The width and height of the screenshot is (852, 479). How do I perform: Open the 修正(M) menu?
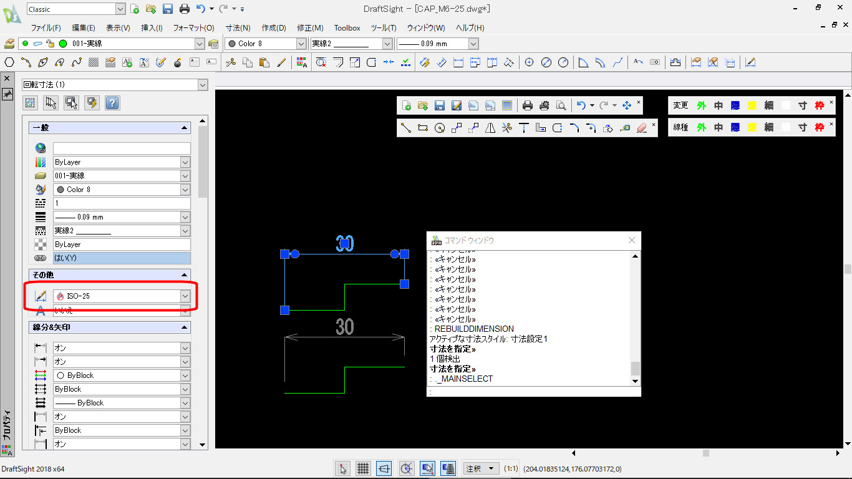[x=310, y=28]
